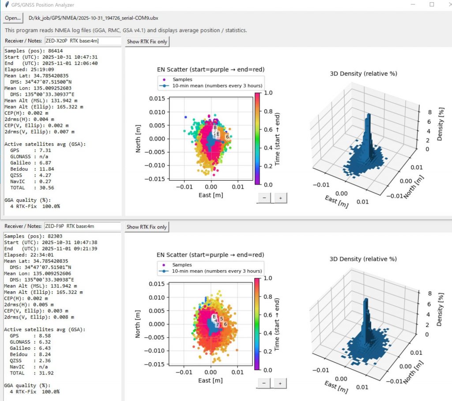Focus the ZED-X20P Receiver / Notes field
This screenshot has width=452, height=401.
[x=82, y=41]
